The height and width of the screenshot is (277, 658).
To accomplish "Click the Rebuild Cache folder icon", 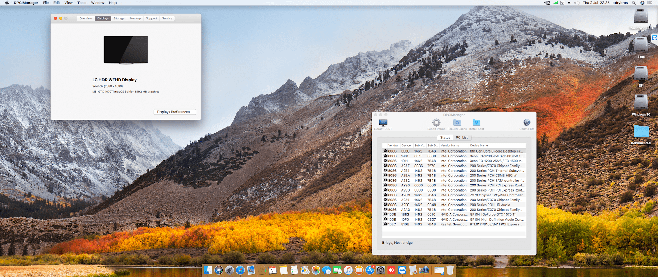I will 457,123.
